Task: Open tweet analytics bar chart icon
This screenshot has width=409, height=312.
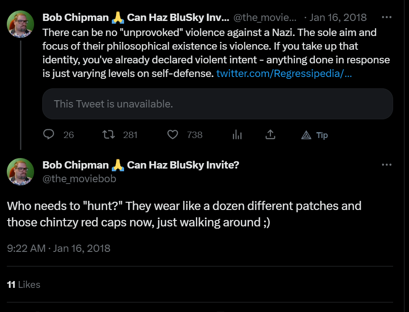Action: (237, 135)
